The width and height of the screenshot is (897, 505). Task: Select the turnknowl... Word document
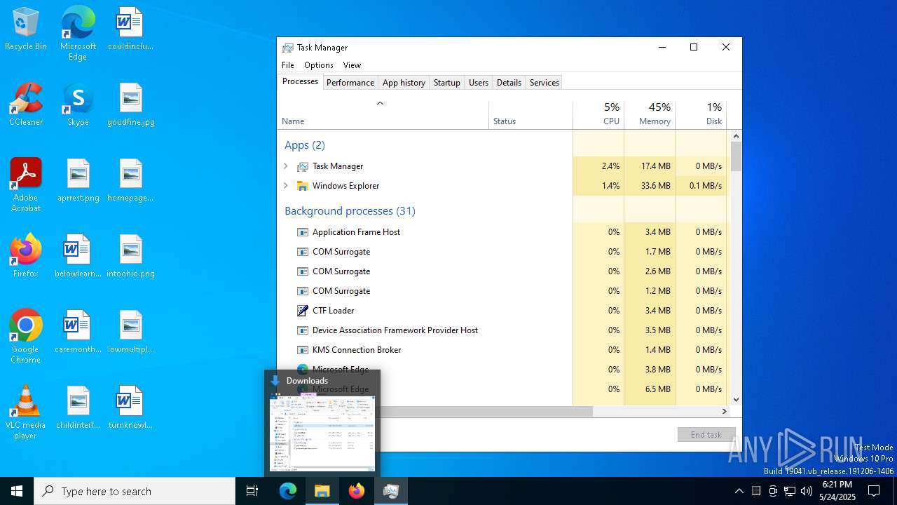(130, 408)
